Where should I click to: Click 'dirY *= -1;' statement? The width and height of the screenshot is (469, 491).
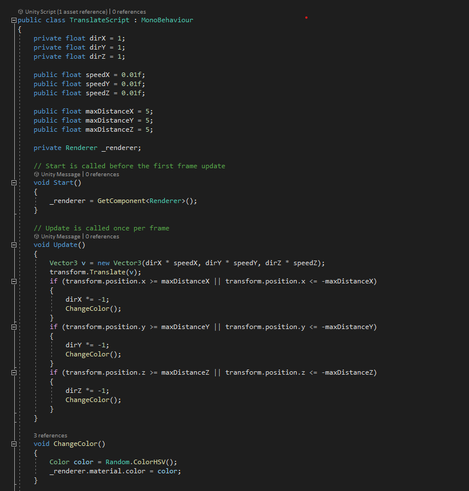click(x=87, y=345)
